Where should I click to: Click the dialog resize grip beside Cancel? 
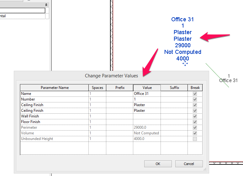(x=205, y=169)
